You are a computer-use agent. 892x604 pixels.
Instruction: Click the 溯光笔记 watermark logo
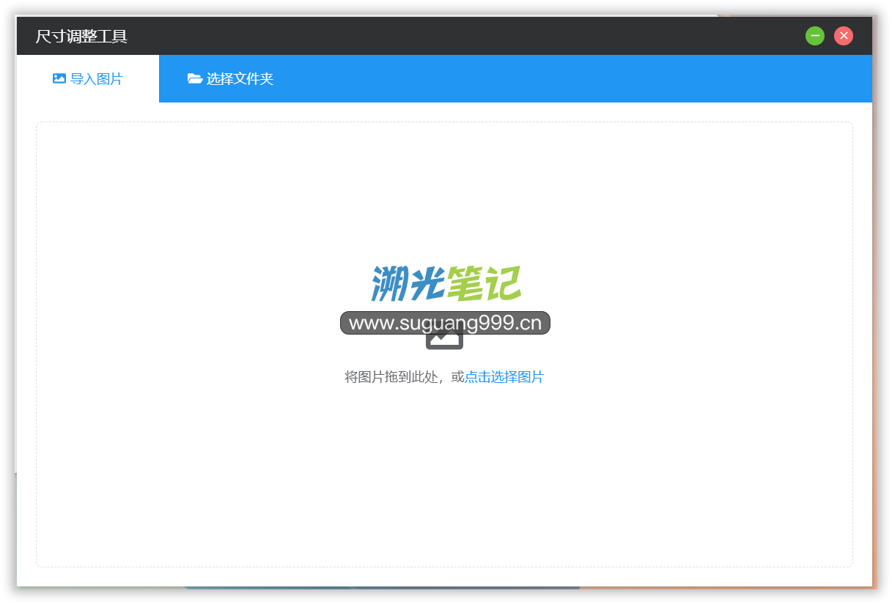(446, 283)
